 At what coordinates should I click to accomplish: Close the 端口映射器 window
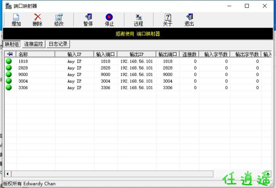(x=265, y=6)
